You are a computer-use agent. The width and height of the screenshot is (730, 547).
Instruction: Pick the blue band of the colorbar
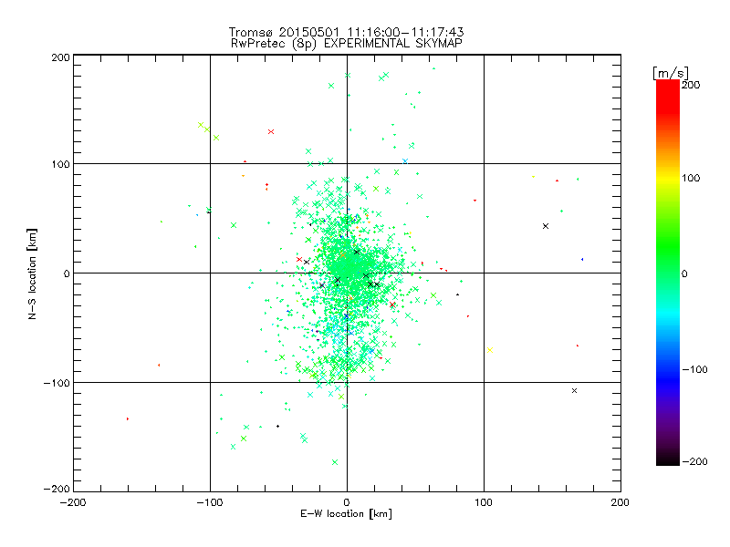(668, 379)
